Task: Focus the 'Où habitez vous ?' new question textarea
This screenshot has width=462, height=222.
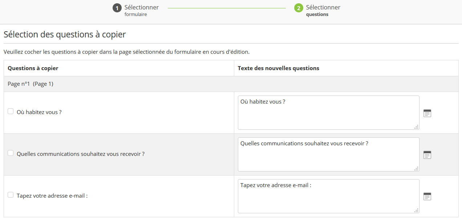Action: pos(328,113)
